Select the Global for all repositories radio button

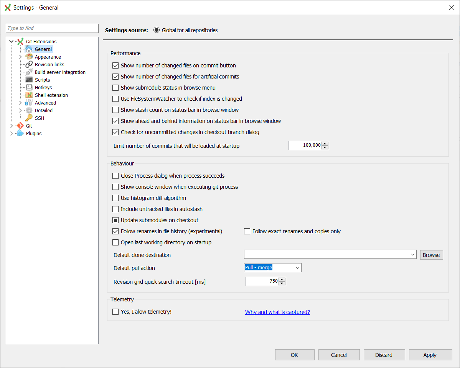(x=157, y=30)
